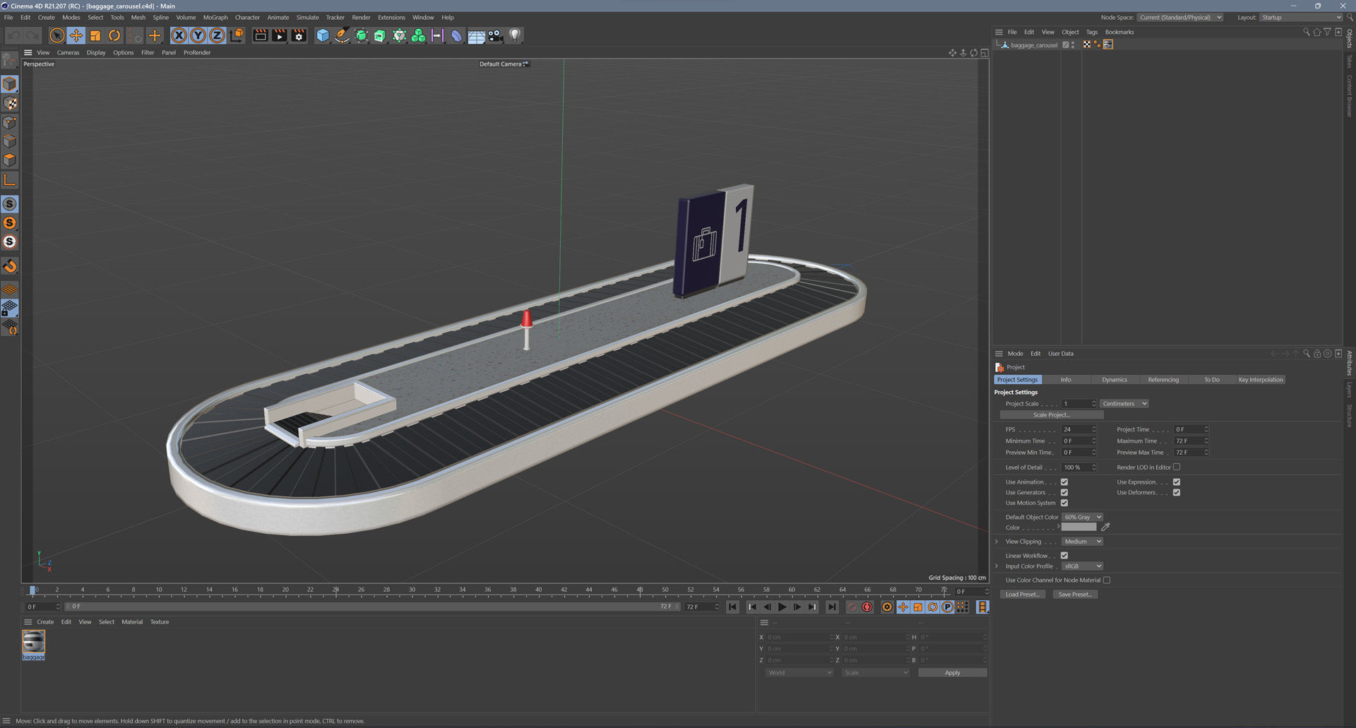Select the baggage_carousel object in Object Manager
Viewport: 1356px width, 728px height.
(x=1033, y=45)
